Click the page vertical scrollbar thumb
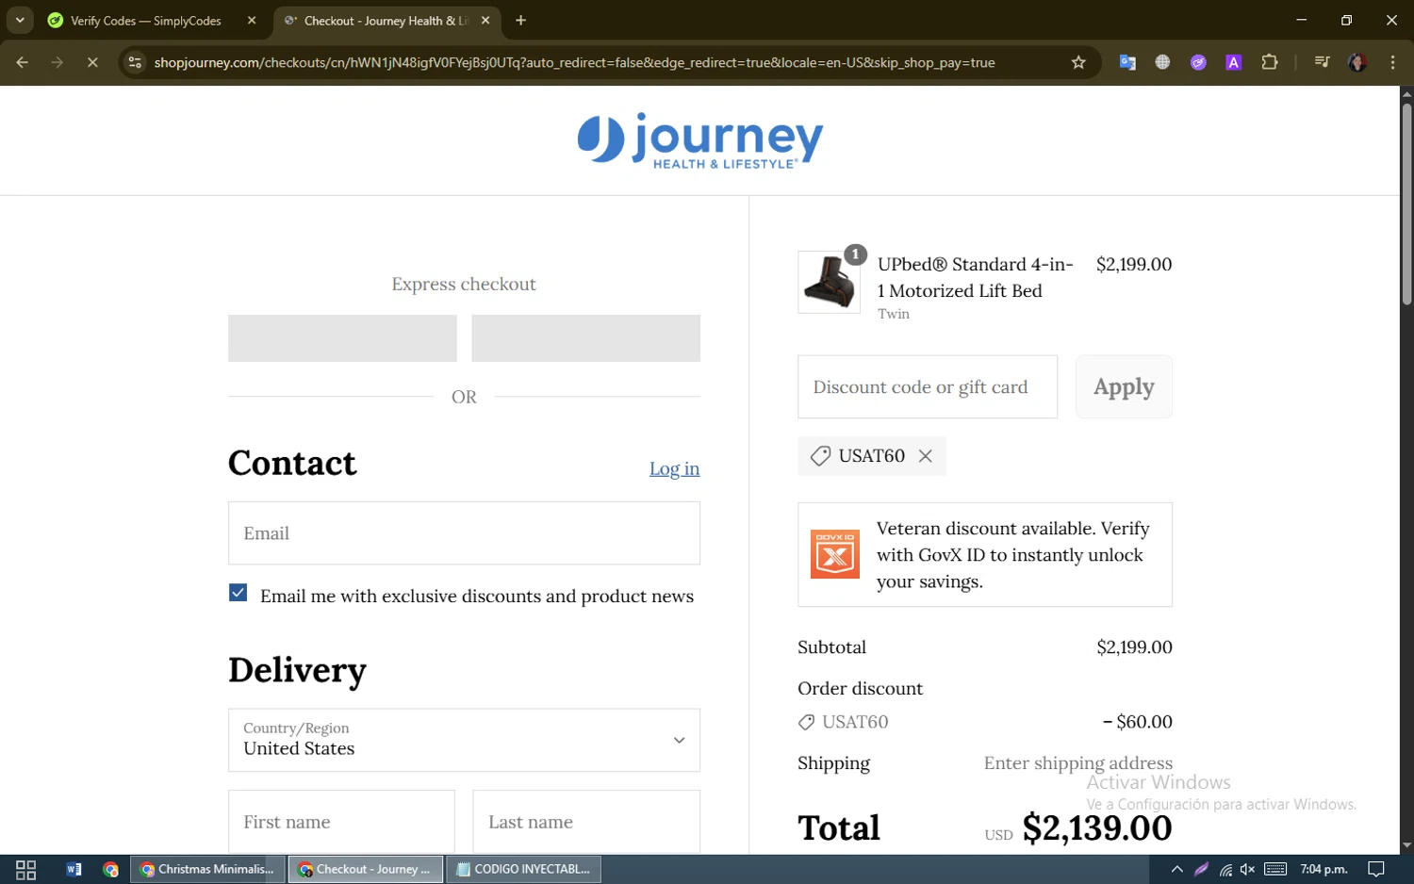This screenshot has height=884, width=1414. (1406, 204)
